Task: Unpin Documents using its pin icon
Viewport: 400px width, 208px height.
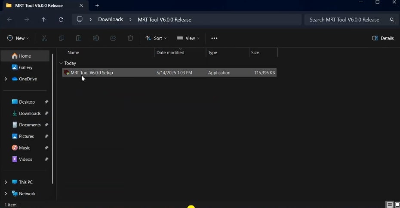Action: (x=46, y=125)
